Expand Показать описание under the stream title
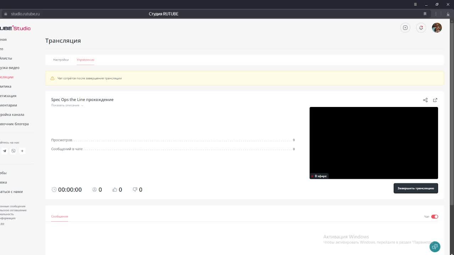 (67, 105)
